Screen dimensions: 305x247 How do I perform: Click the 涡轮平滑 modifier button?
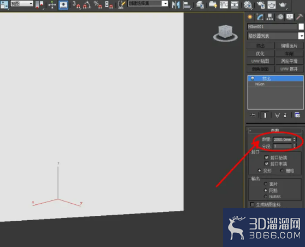(x=289, y=61)
